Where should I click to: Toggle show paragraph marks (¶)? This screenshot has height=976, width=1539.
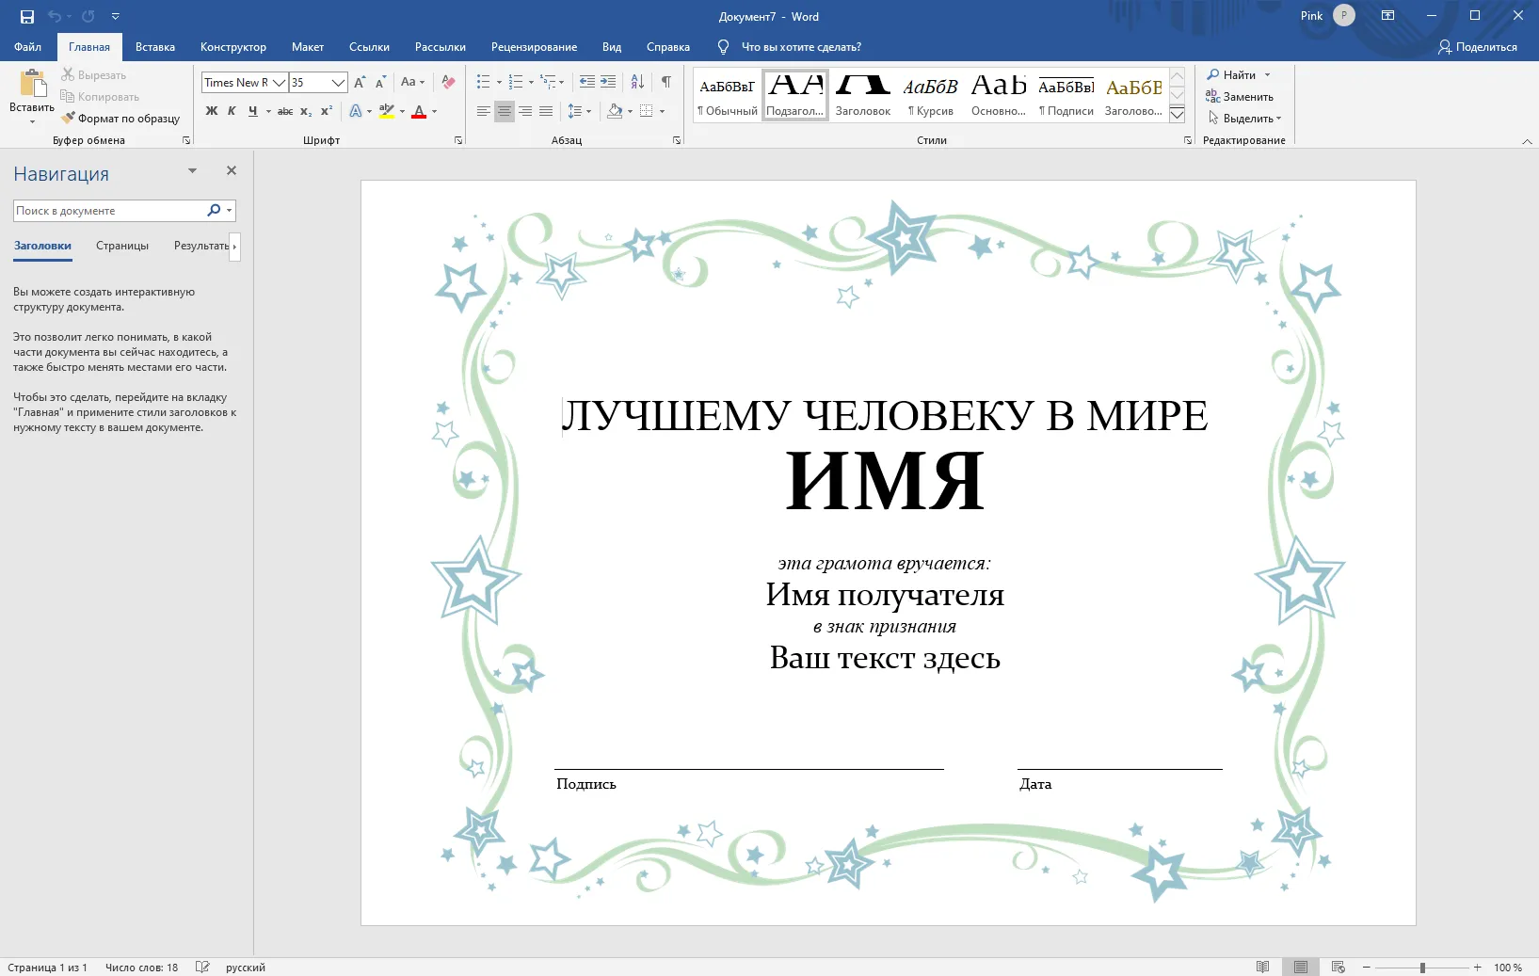[x=665, y=82]
